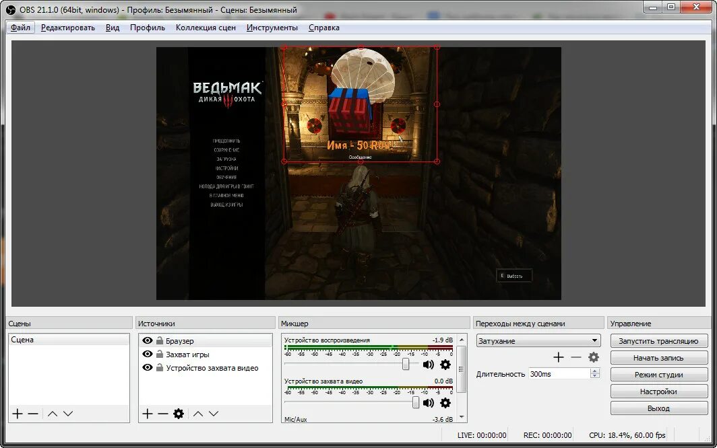Toggle visibility of Браузер source
717x448 pixels.
[x=147, y=340]
